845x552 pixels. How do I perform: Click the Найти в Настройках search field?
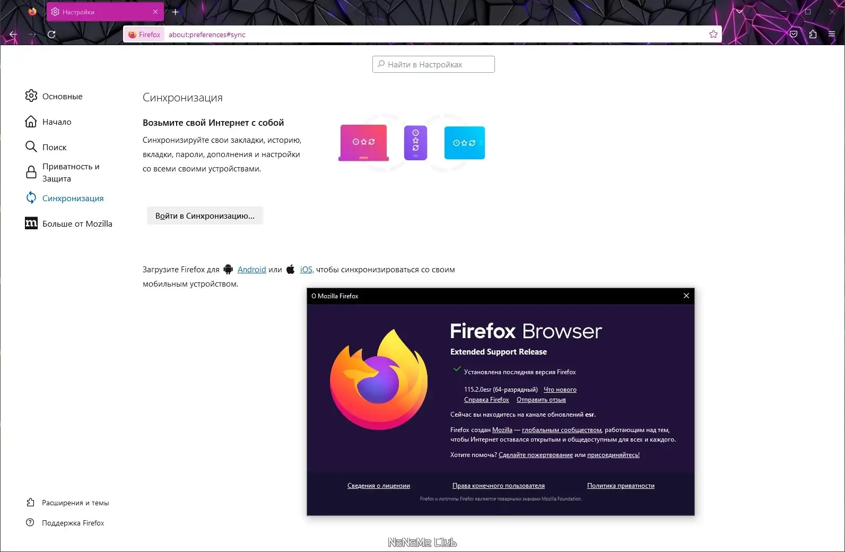click(x=433, y=64)
